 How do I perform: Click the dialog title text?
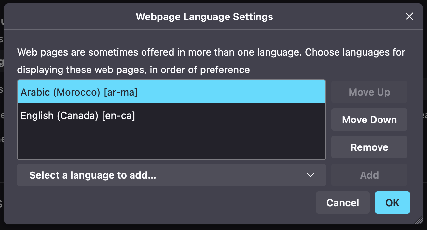click(x=204, y=17)
